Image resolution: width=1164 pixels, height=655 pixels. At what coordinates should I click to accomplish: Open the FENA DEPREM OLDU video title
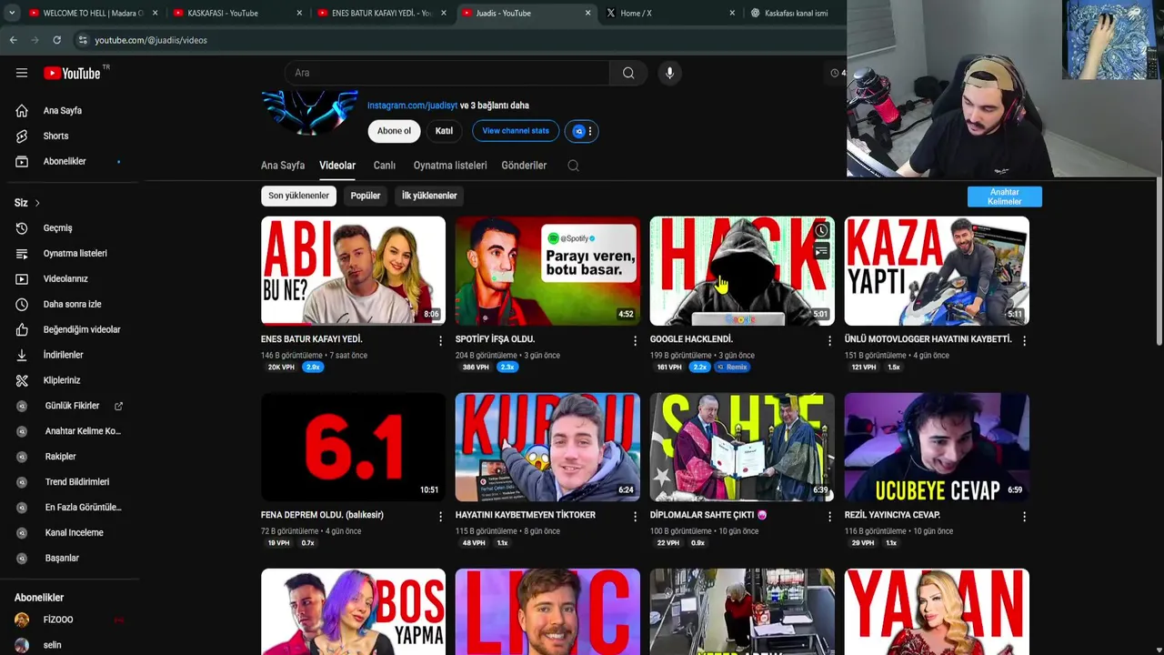(x=322, y=515)
